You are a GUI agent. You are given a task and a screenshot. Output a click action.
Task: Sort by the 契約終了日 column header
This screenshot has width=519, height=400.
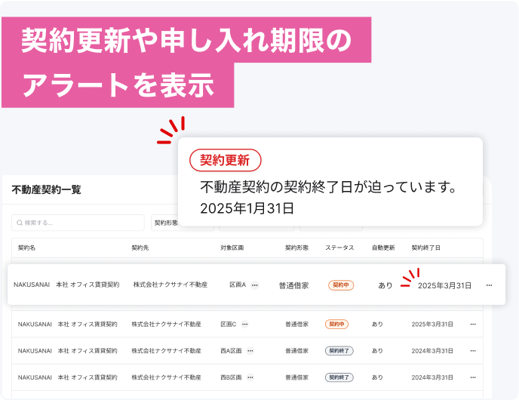pyautogui.click(x=426, y=248)
